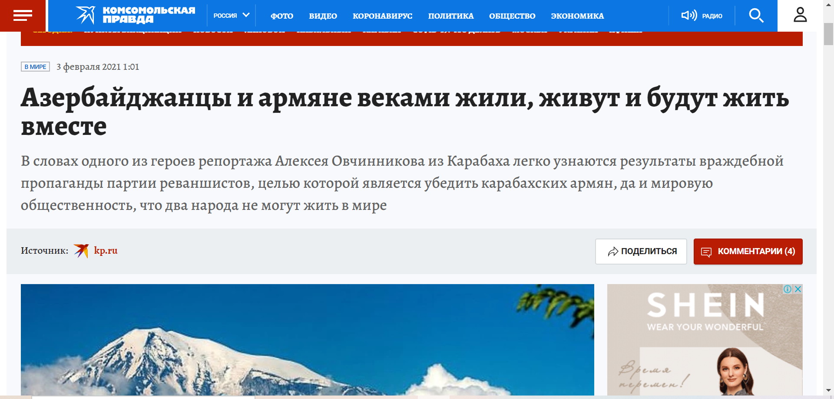Open the search magnifier icon
834x399 pixels.
(x=756, y=16)
